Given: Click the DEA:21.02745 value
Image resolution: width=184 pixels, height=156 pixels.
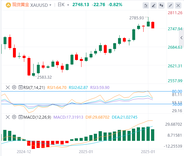Looking at the screenshot, I should click(x=124, y=117).
